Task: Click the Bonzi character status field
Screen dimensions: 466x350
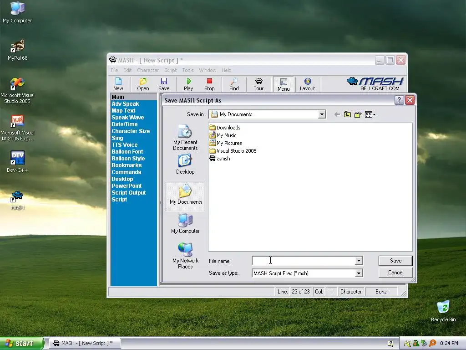Action: (x=381, y=292)
